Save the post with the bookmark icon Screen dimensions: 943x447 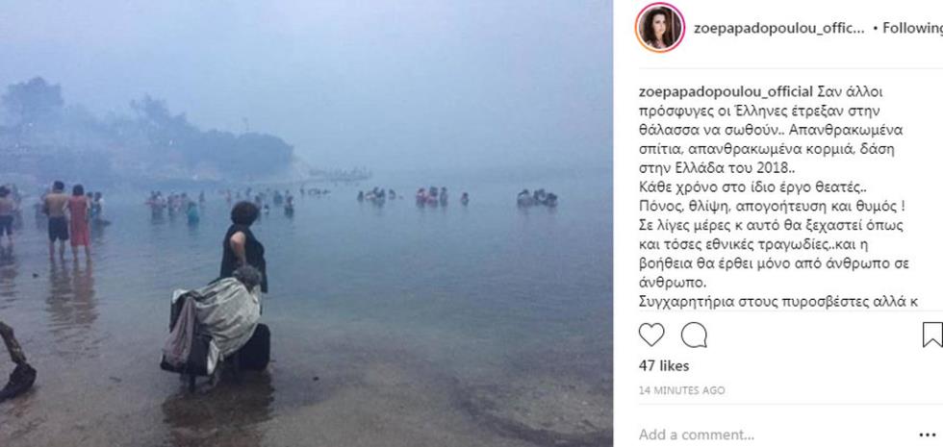932,335
